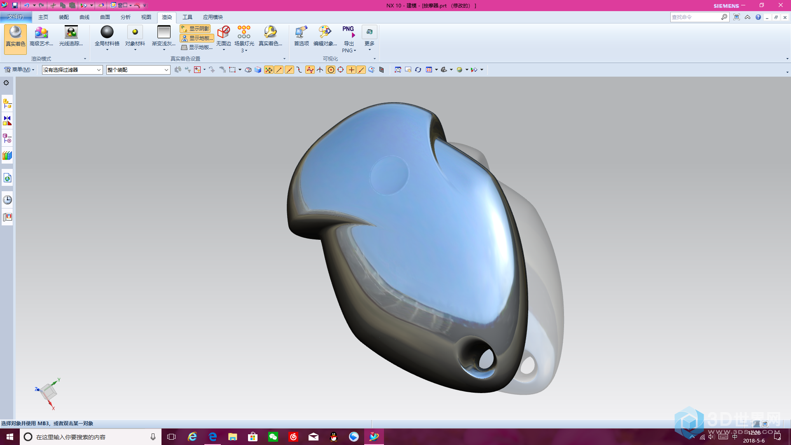The width and height of the screenshot is (791, 445).
Task: Click the 对象材料 object material icon
Action: click(135, 32)
